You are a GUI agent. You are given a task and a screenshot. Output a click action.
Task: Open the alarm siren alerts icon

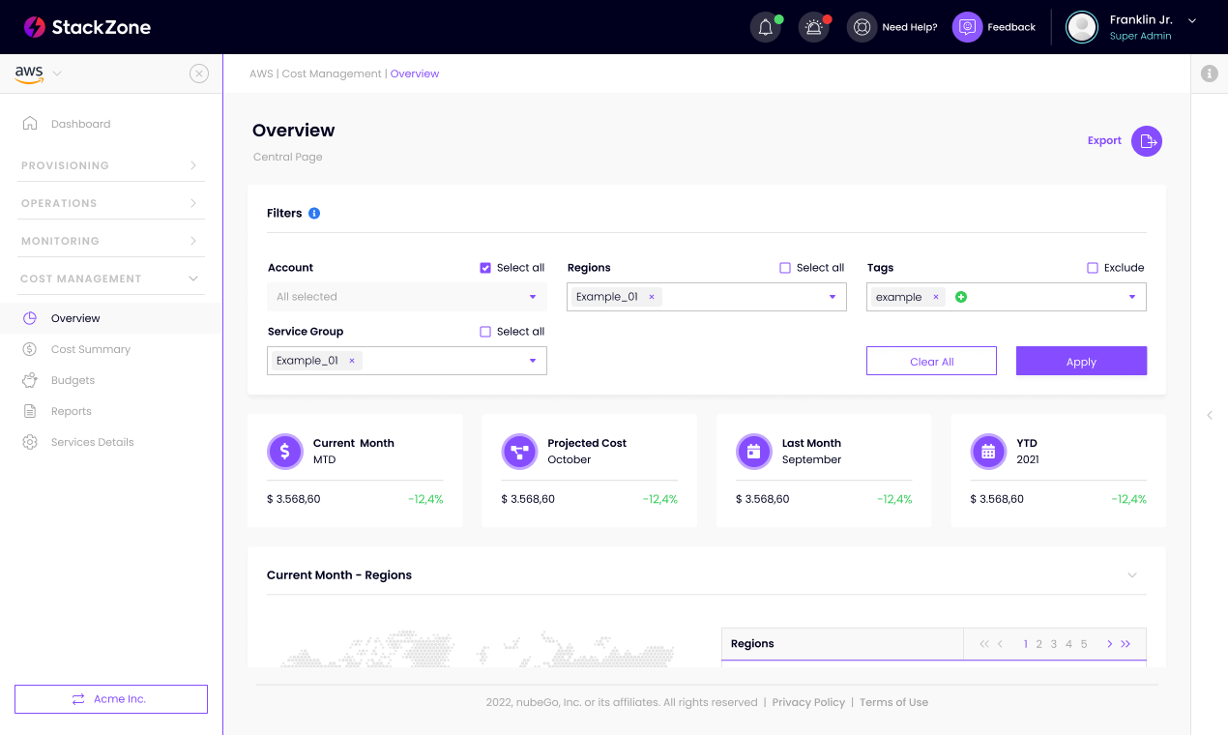814,27
